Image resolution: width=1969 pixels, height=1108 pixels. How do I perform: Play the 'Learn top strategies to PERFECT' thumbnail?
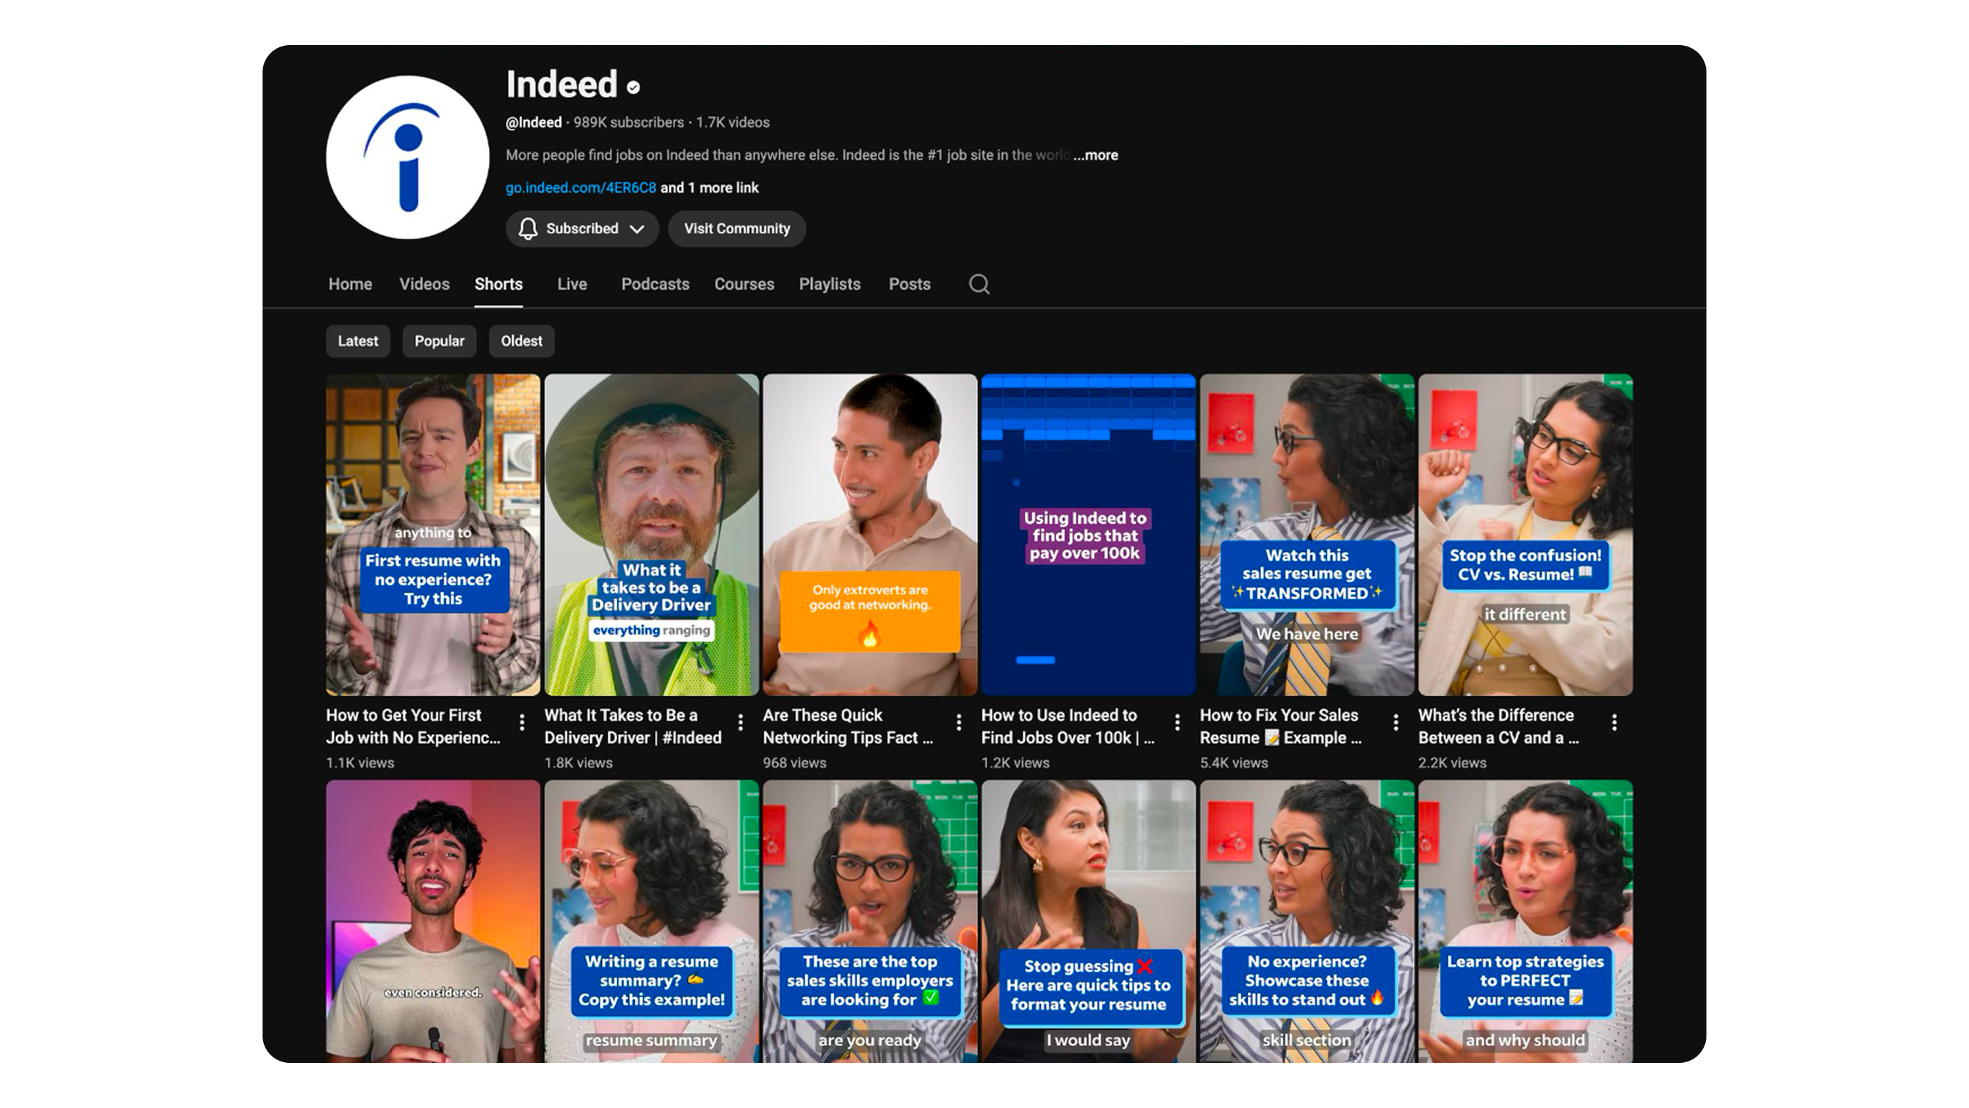1526,921
